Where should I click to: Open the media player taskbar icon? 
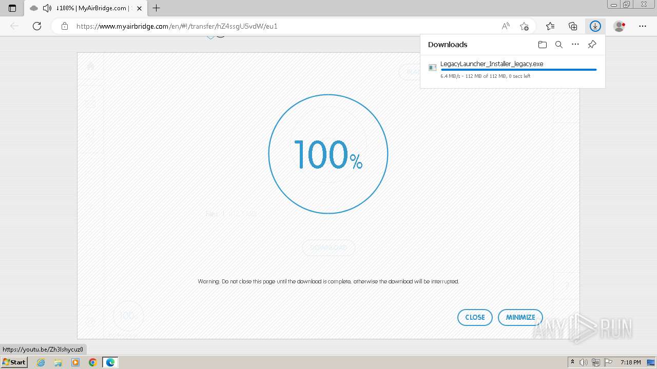coord(75,362)
